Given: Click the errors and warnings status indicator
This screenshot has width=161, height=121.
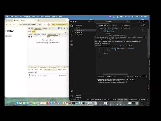Looking at the screenshot, I should (x=76, y=100).
